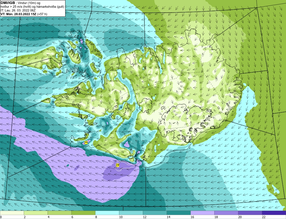This screenshot has height=219, width=286.
Task: Select the 0-2 m/s pale legend swatch
Action: click(12, 213)
